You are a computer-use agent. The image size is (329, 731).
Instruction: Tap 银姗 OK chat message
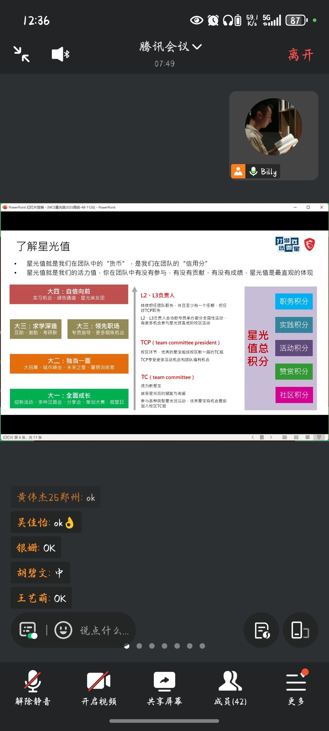[x=36, y=547]
